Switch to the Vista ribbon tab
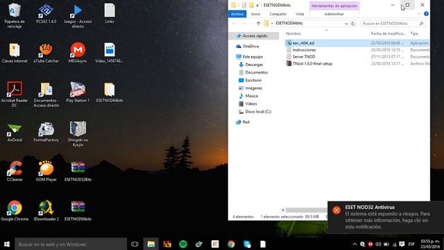 (x=300, y=14)
